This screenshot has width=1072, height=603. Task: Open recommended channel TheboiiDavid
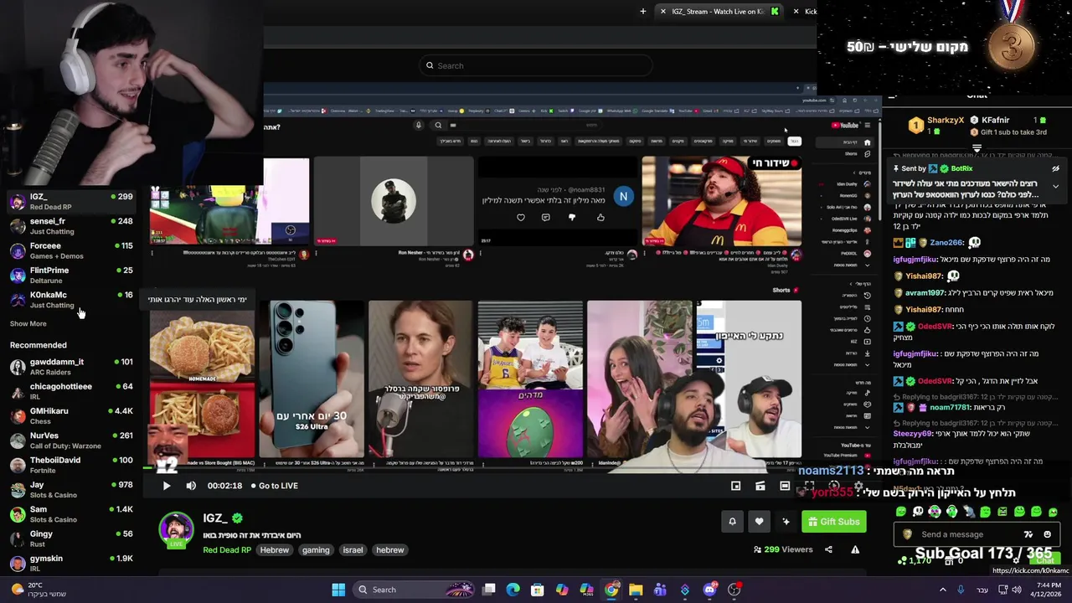(x=71, y=465)
